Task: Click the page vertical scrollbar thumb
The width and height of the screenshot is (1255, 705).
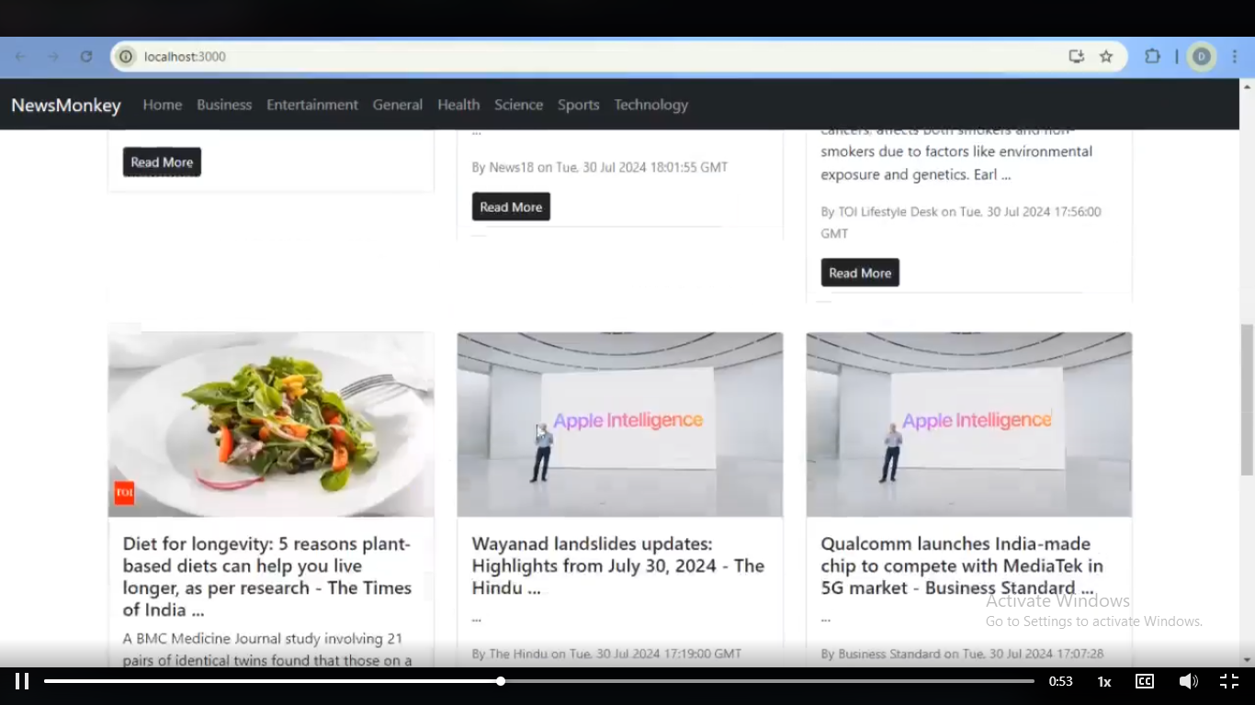Action: [x=1247, y=399]
